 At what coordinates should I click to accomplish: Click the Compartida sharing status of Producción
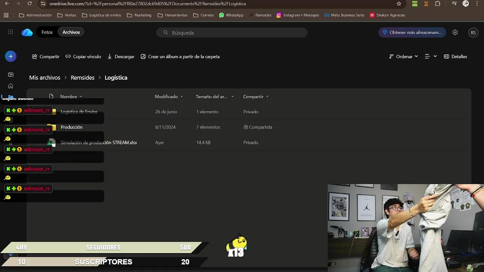(258, 127)
